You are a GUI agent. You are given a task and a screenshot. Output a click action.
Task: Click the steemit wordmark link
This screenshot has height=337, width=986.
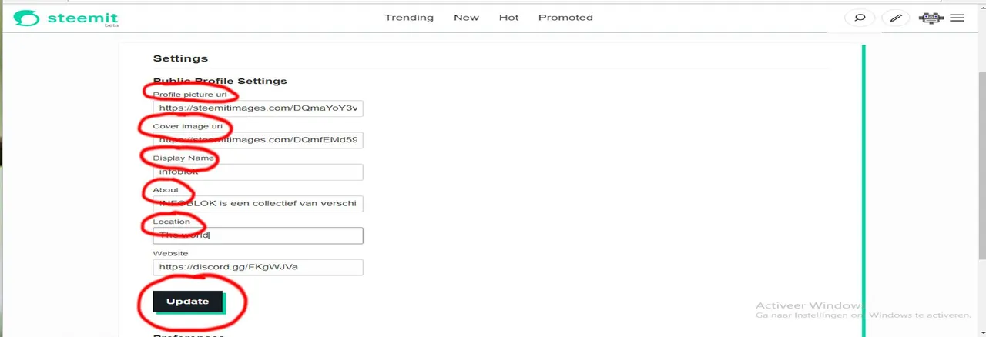[x=81, y=17]
